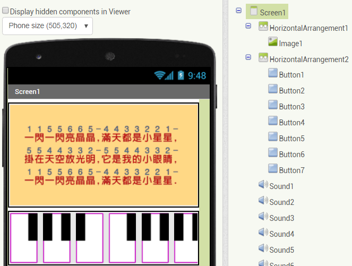Click the third piano key button
The image size is (352, 266).
tap(90, 238)
